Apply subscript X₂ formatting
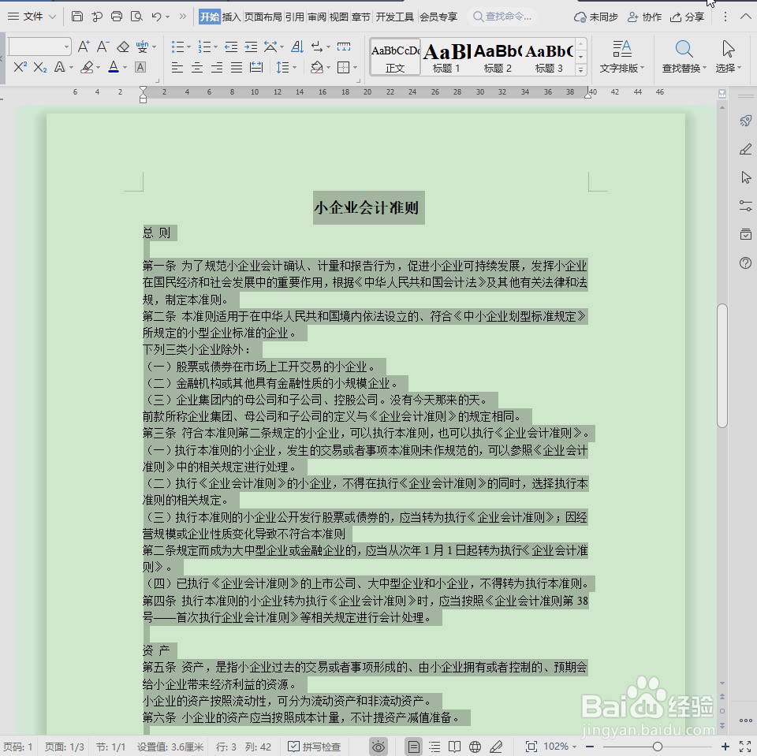Screen dimensions: 757x756 click(x=40, y=67)
